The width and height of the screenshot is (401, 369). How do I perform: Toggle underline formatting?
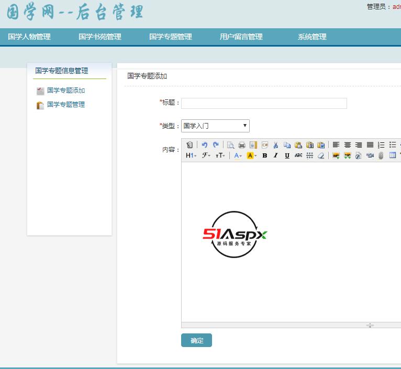click(287, 155)
